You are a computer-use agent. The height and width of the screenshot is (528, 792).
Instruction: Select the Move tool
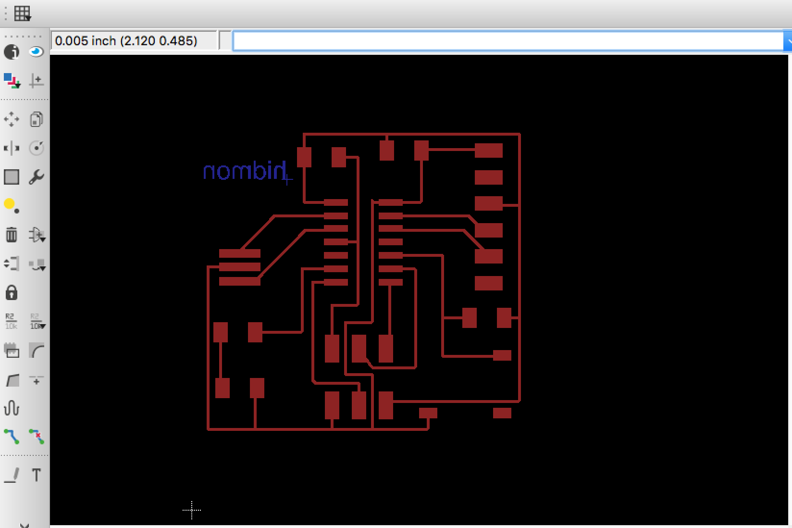12,119
